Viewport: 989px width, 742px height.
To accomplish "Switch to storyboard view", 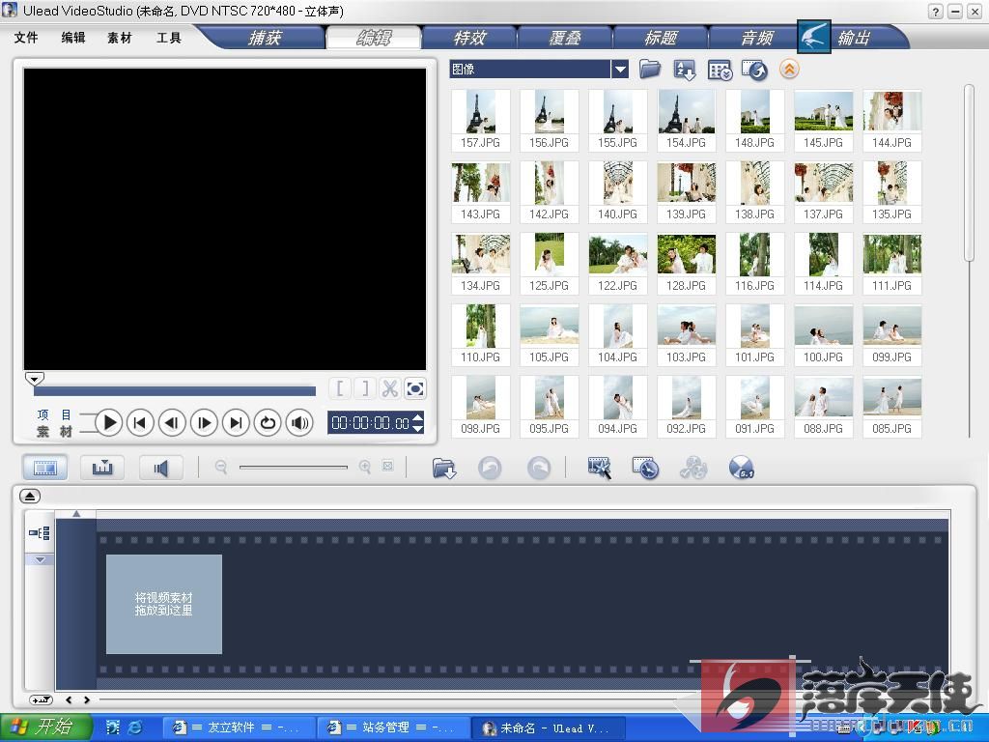I will pos(44,468).
